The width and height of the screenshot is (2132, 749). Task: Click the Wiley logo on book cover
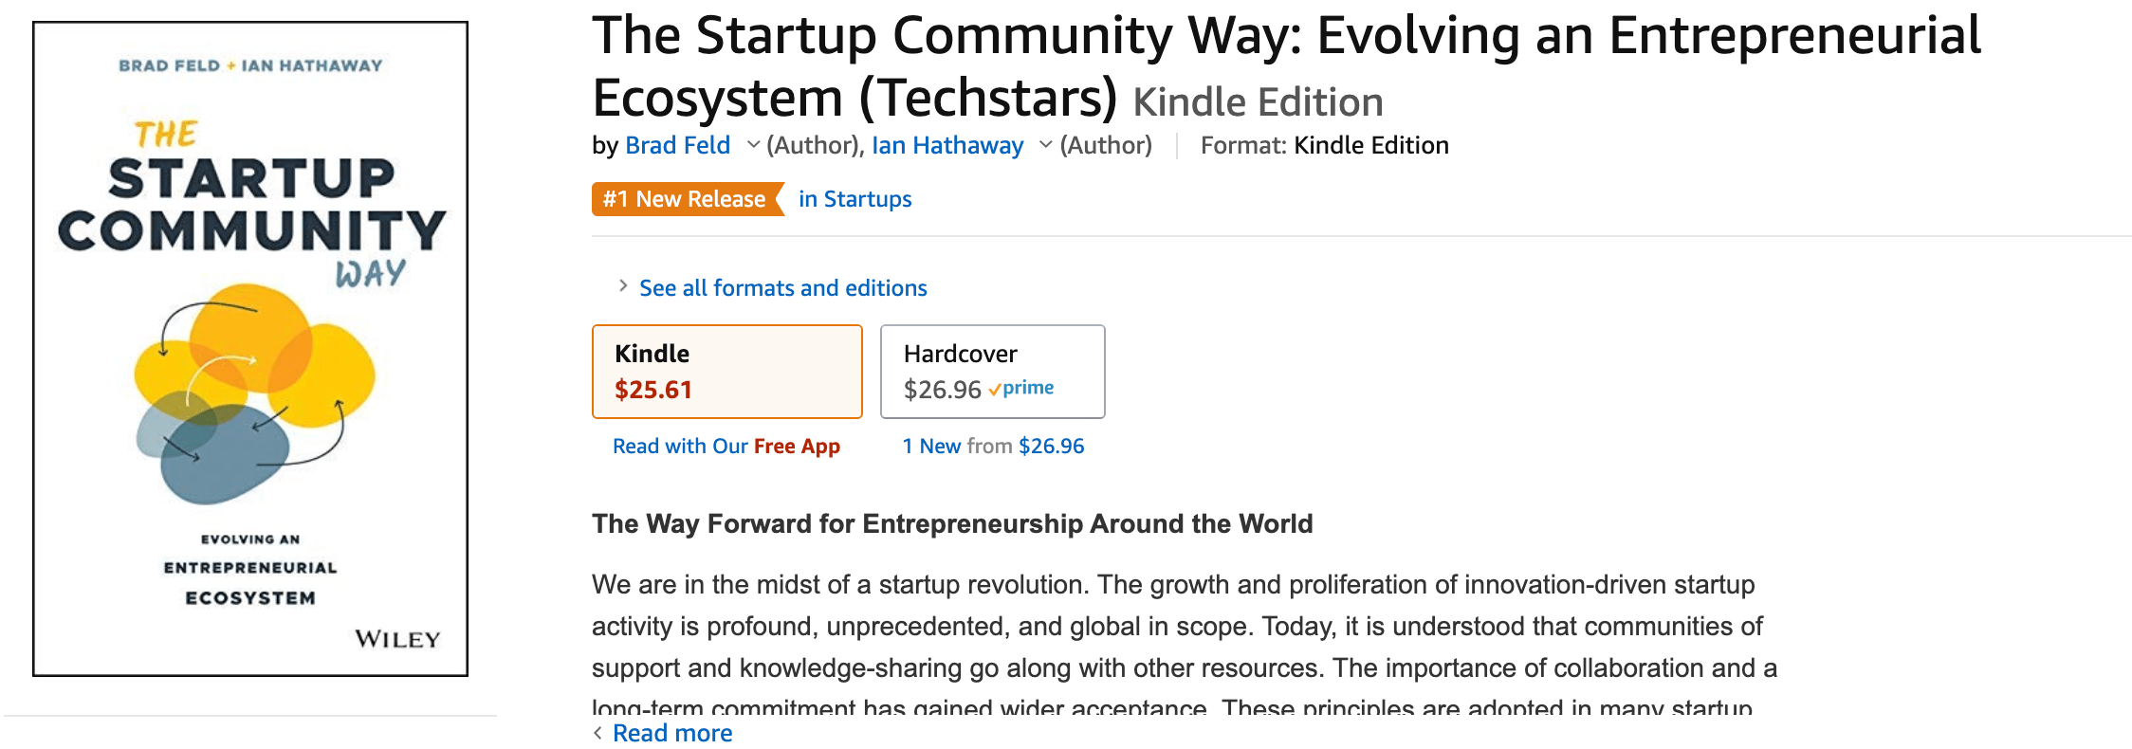[397, 639]
